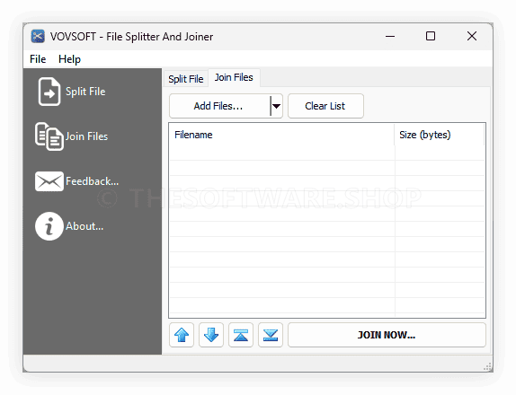Screen dimensions: 516x395
Task: Maximize the File Splitter window
Action: coord(431,36)
